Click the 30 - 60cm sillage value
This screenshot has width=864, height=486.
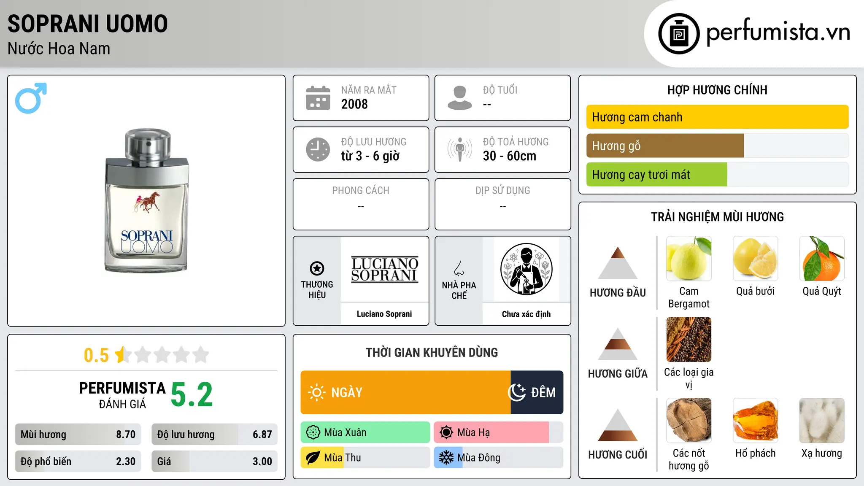point(510,156)
